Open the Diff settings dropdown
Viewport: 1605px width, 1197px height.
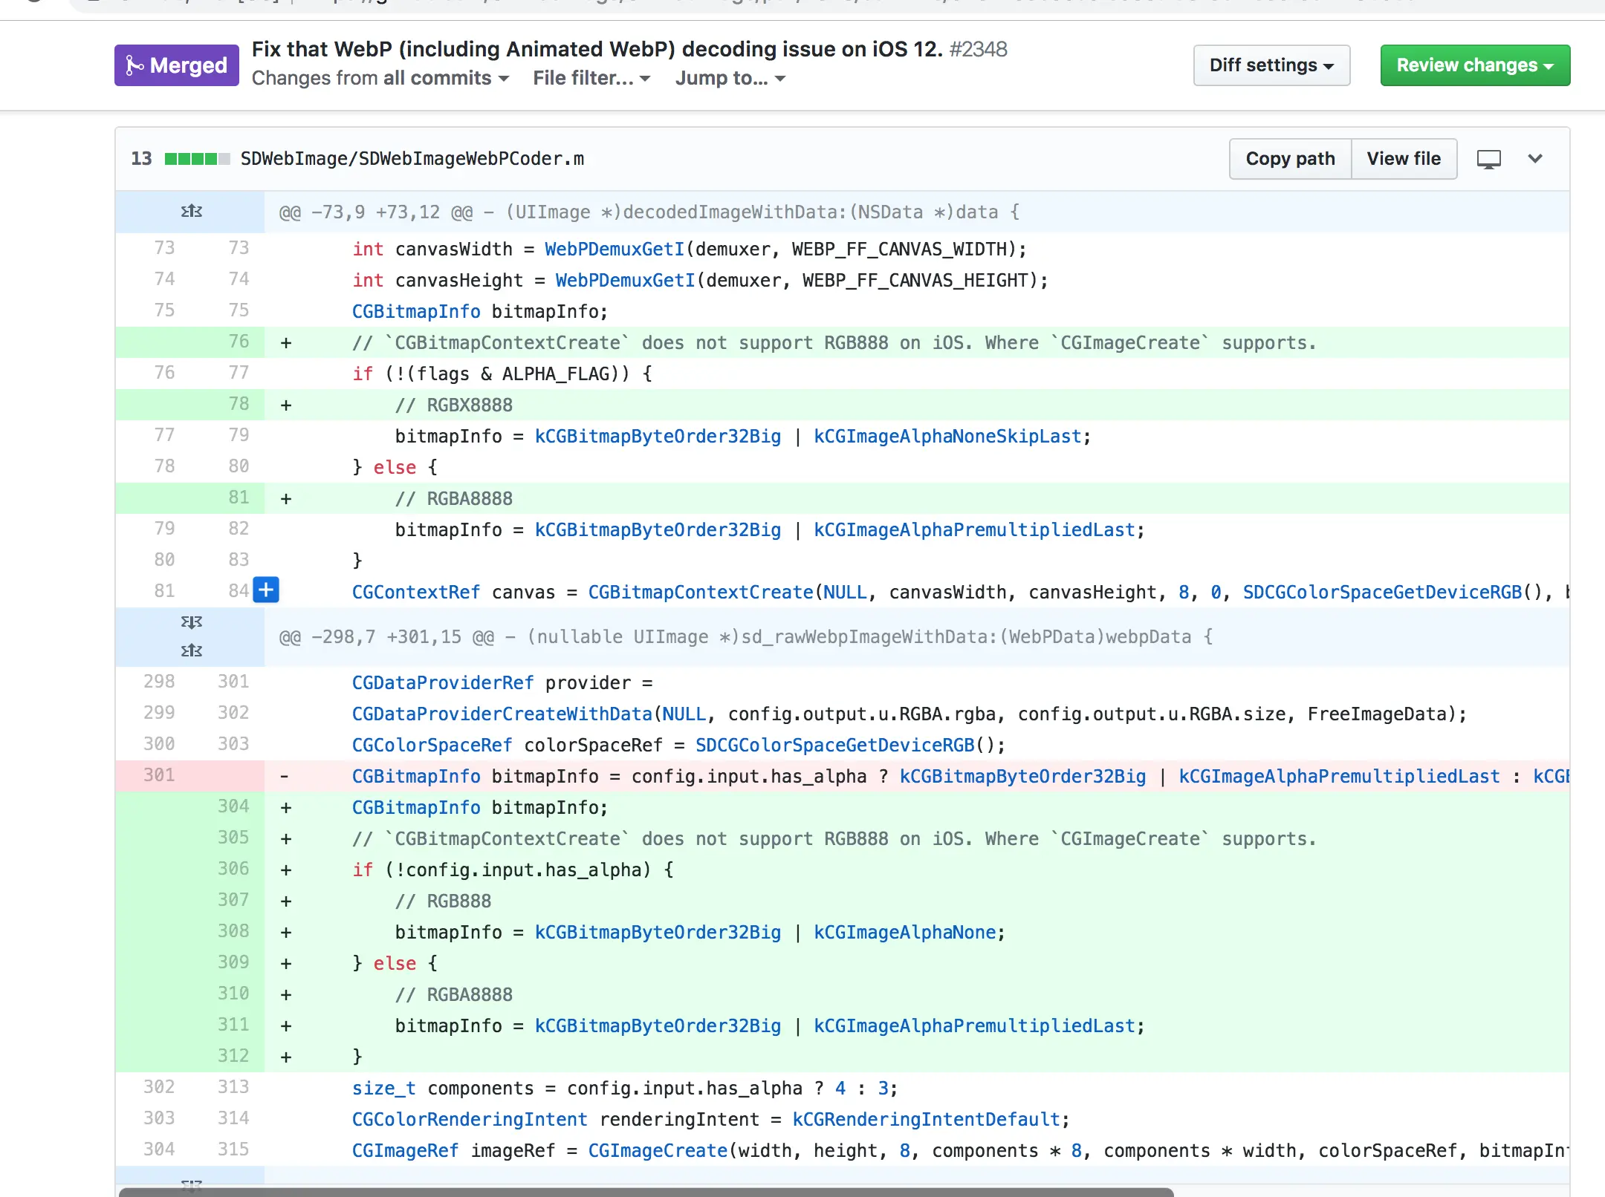coord(1271,65)
